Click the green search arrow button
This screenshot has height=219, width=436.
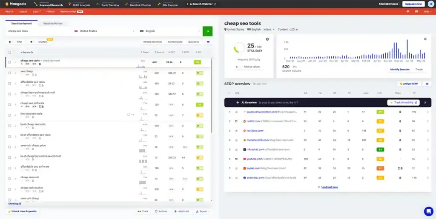click(207, 31)
